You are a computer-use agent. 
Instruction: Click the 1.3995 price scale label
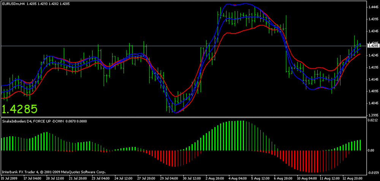(x=373, y=115)
